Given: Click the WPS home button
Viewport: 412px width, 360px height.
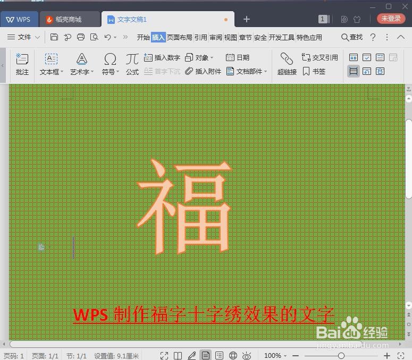Looking at the screenshot, I should tap(19, 20).
